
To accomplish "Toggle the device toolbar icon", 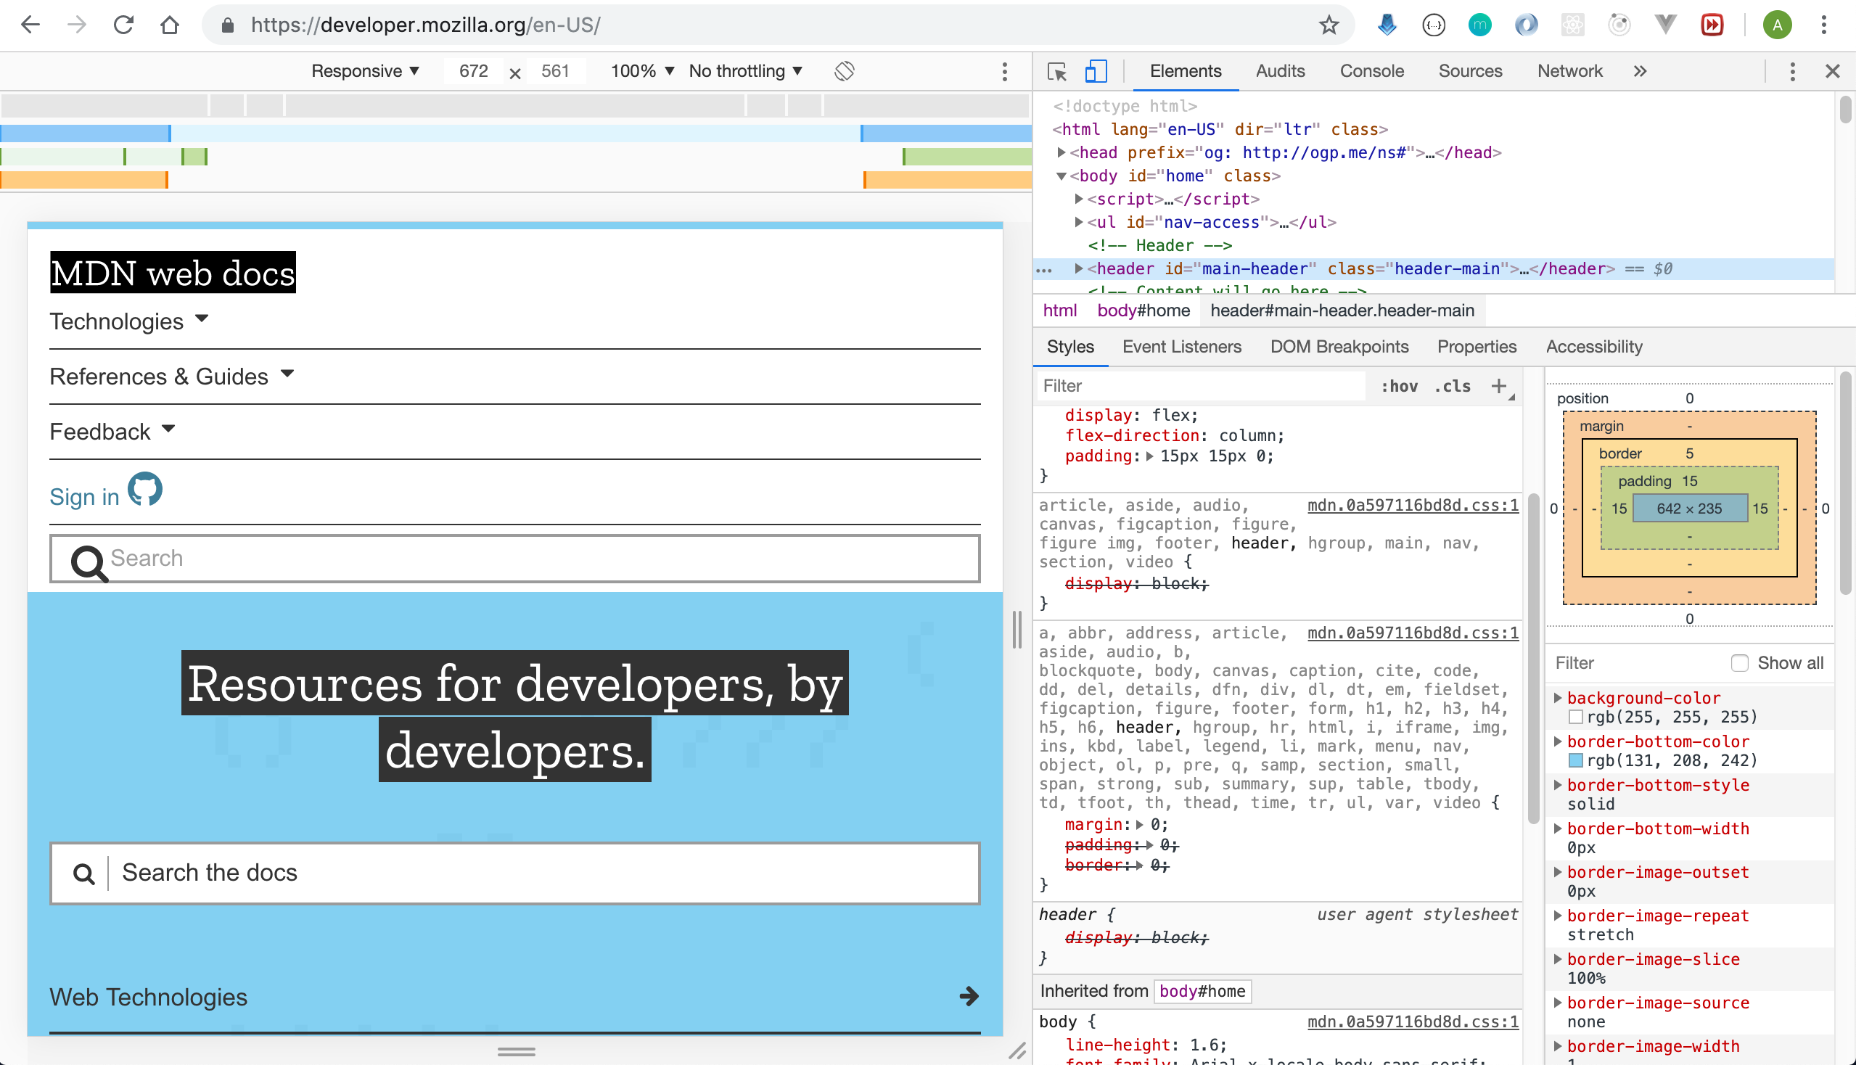I will (x=1094, y=71).
